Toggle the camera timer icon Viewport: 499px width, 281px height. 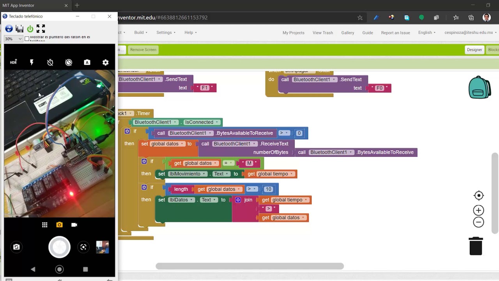pos(50,62)
